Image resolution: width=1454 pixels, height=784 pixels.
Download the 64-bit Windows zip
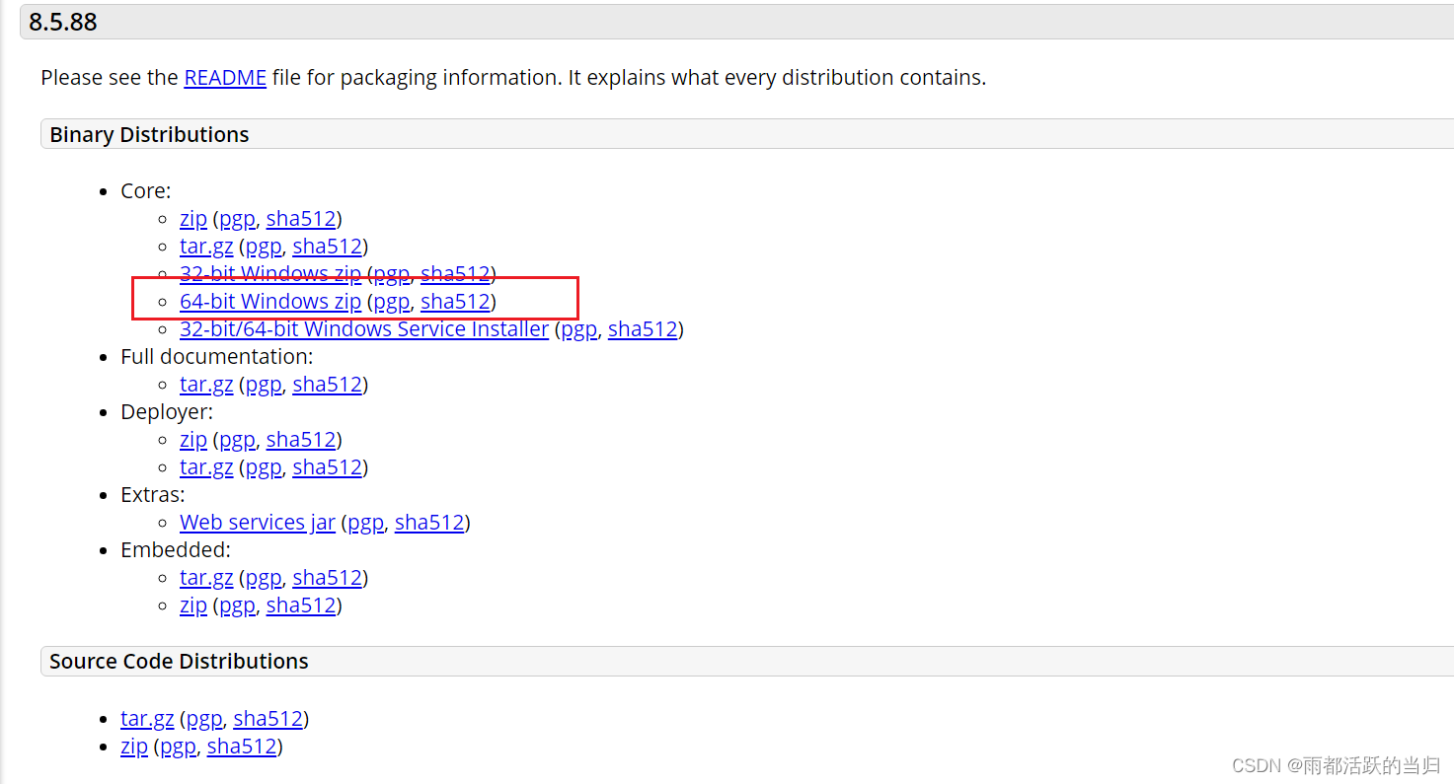[269, 301]
